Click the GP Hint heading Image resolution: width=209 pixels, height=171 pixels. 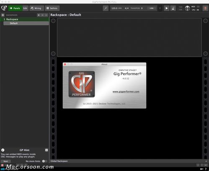[24, 150]
